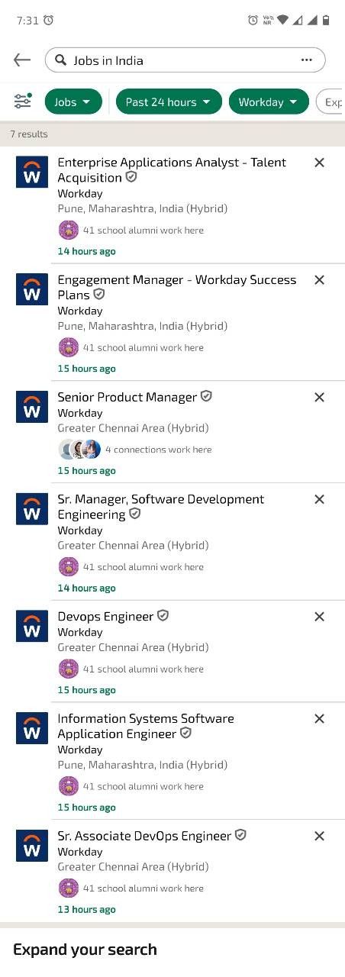Expand the Jobs filter dropdown

[73, 102]
